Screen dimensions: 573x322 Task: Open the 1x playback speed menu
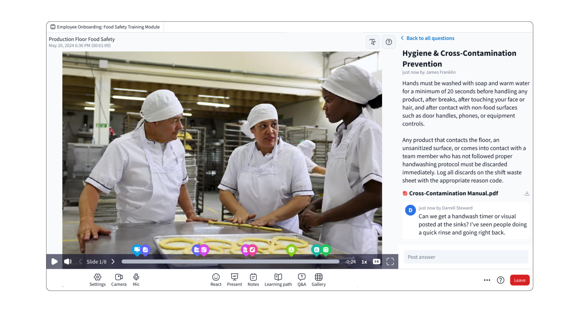pos(364,262)
